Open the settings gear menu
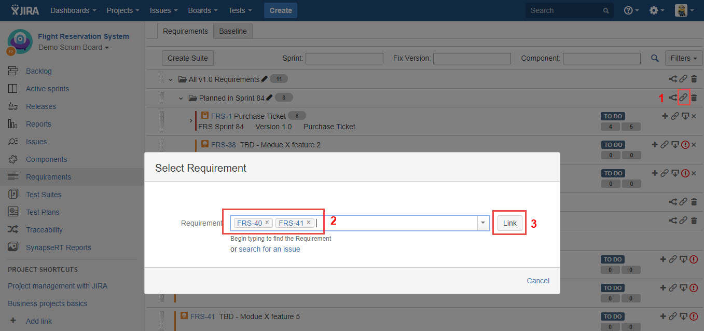This screenshot has width=704, height=331. click(657, 10)
